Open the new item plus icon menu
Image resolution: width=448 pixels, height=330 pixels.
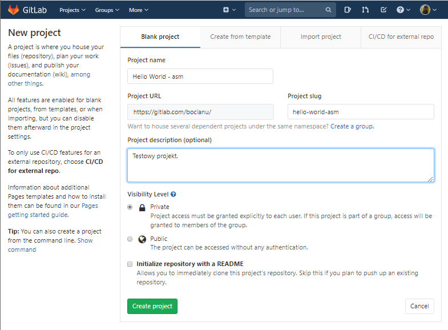tap(226, 10)
